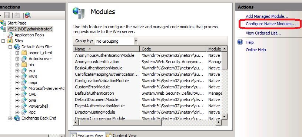
Task: Open Configure Native Modules action
Action: point(271,24)
